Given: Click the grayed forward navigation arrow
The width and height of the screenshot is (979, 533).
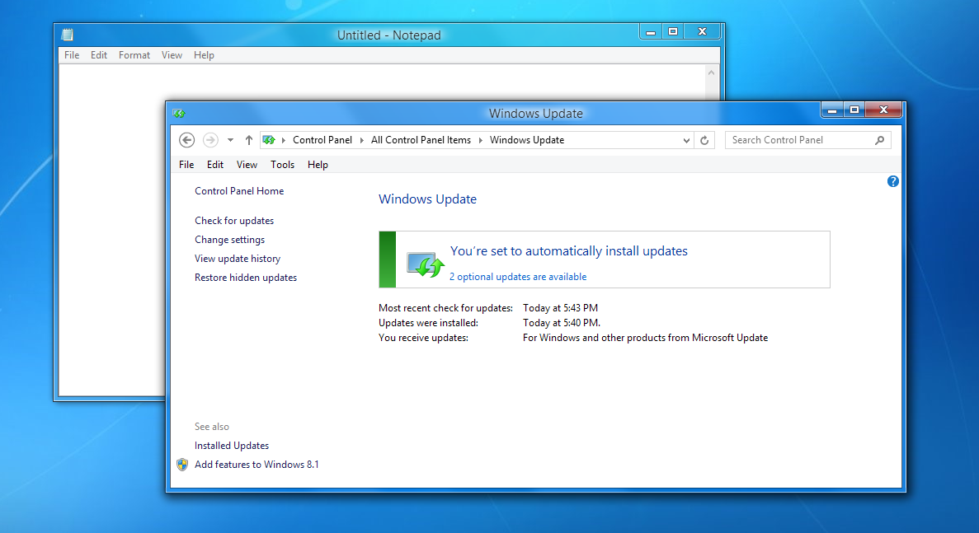Looking at the screenshot, I should point(209,140).
